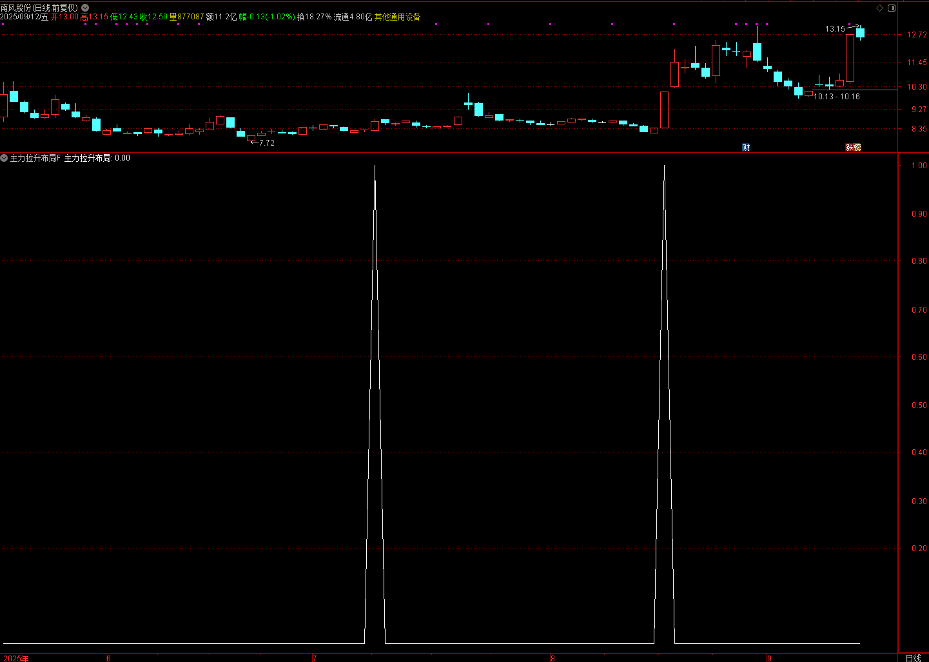Click the month 6 marker on time axis
Screen dimensions: 929x662
(x=108, y=658)
